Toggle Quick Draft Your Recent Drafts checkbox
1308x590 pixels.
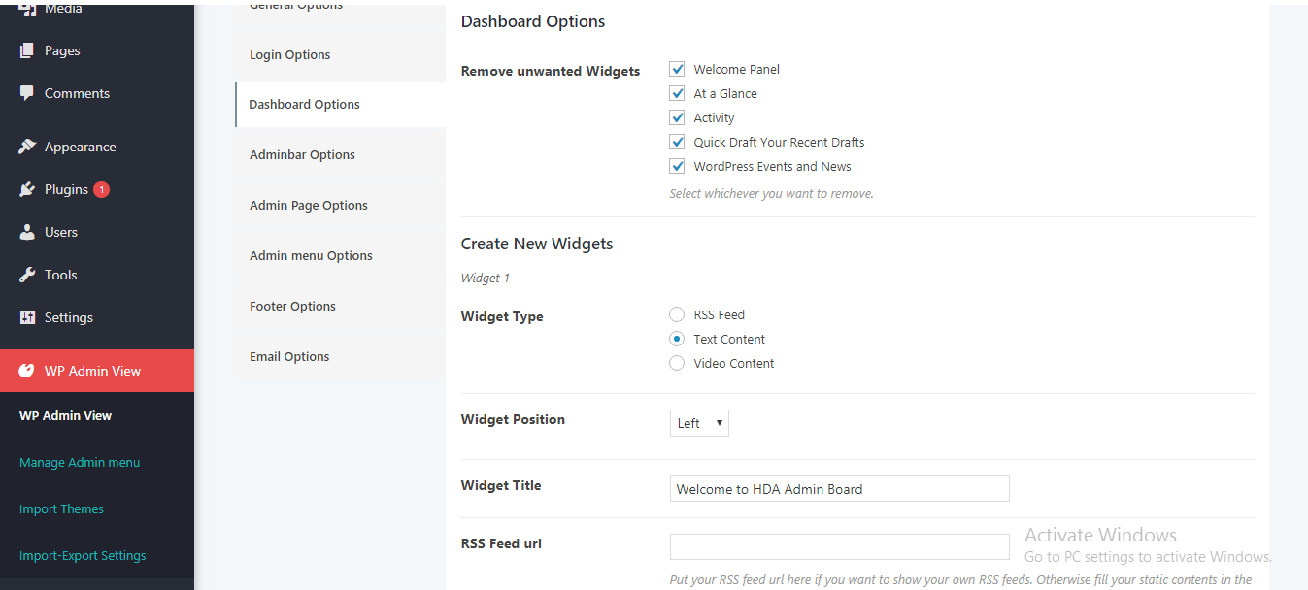[x=678, y=142]
